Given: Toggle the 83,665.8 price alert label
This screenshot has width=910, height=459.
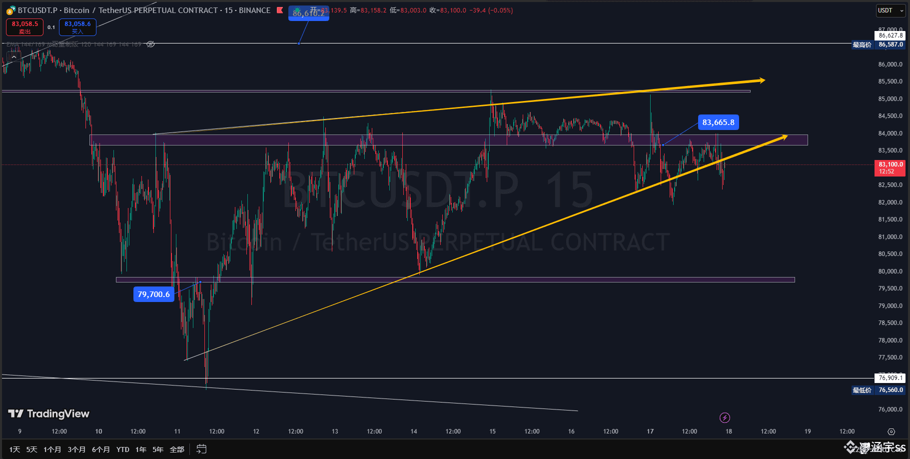Looking at the screenshot, I should [718, 122].
